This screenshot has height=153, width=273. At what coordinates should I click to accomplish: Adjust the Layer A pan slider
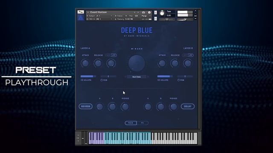pyautogui.click(x=108, y=76)
